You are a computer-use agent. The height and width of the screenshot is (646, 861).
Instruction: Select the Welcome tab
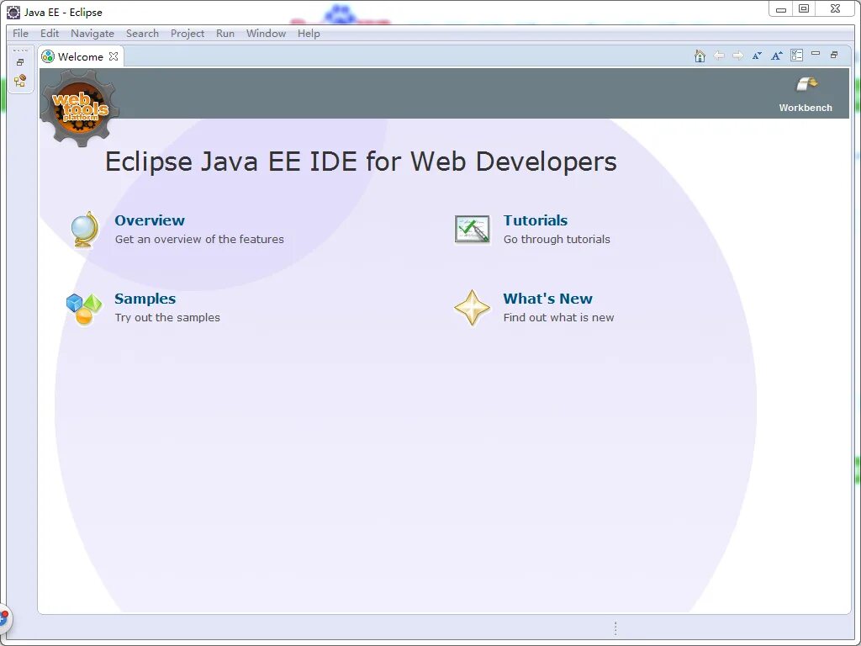(80, 56)
